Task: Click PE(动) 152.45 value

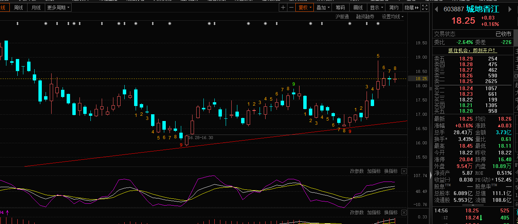Action: pyautogui.click(x=503, y=180)
